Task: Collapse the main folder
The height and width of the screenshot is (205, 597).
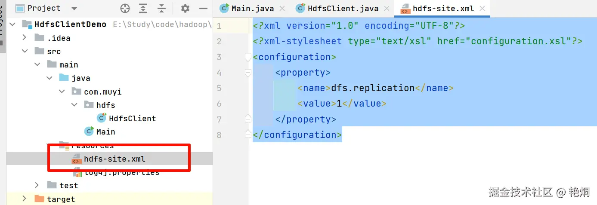Action: 37,64
